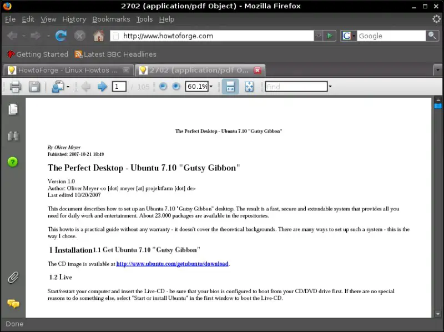Click the 'By Oliver Meyer' author line
This screenshot has width=444, height=332.
click(64, 147)
